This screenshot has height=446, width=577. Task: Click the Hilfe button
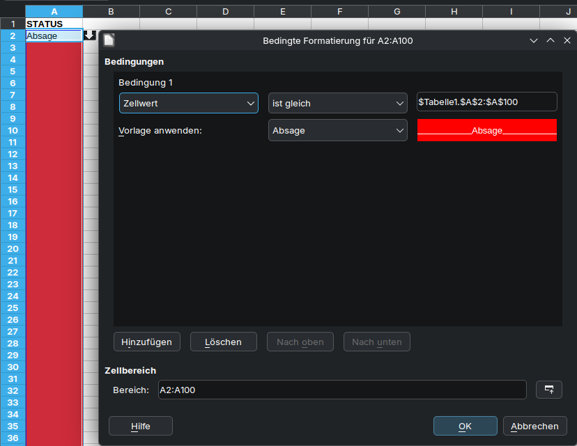[141, 426]
